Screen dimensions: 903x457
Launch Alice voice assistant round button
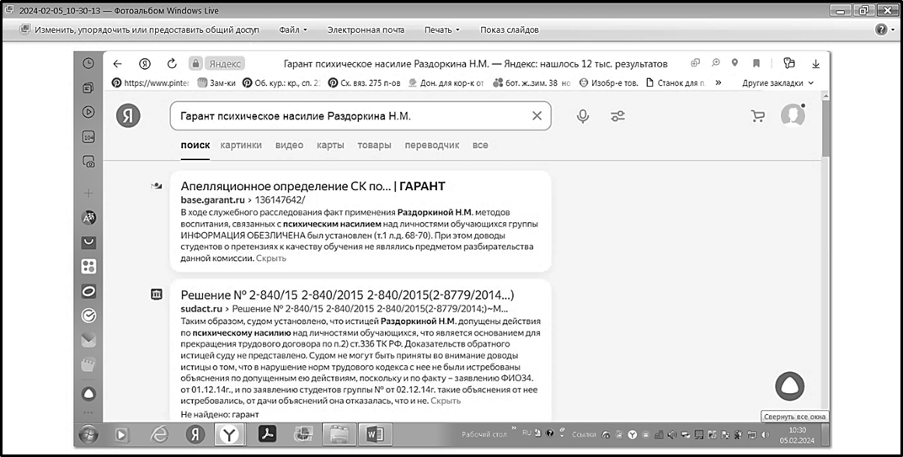tap(789, 386)
